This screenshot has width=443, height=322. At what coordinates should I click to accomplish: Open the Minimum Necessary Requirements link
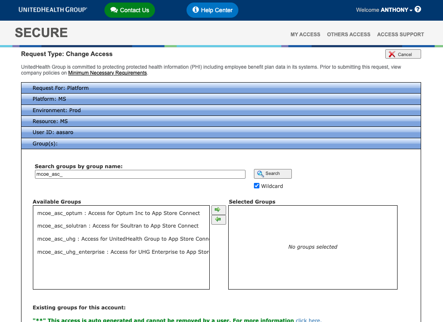[x=107, y=73]
